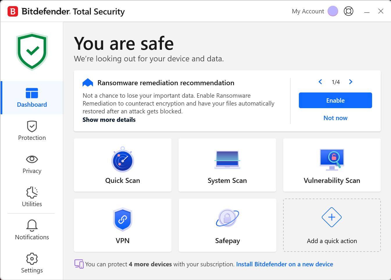Enable Ransomware Remediation
The height and width of the screenshot is (280, 391).
[335, 100]
